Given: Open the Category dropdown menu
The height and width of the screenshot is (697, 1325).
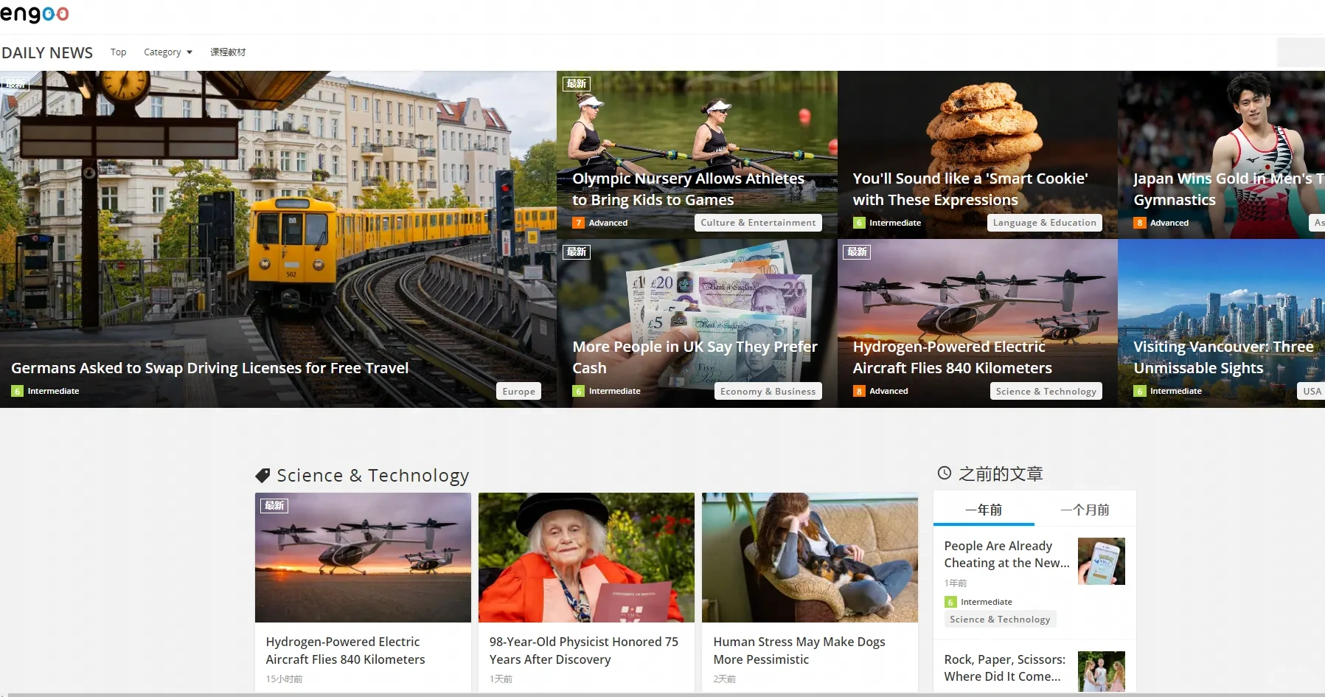Looking at the screenshot, I should (168, 52).
